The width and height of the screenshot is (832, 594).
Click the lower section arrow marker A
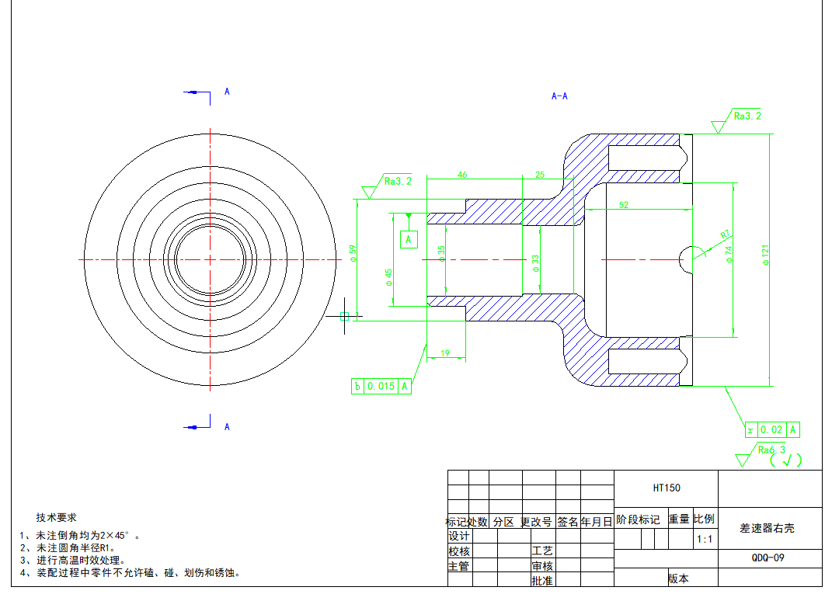tap(200, 426)
